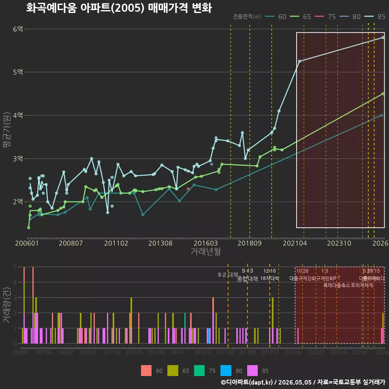Click the 10·26 policy date annotation

302,271
